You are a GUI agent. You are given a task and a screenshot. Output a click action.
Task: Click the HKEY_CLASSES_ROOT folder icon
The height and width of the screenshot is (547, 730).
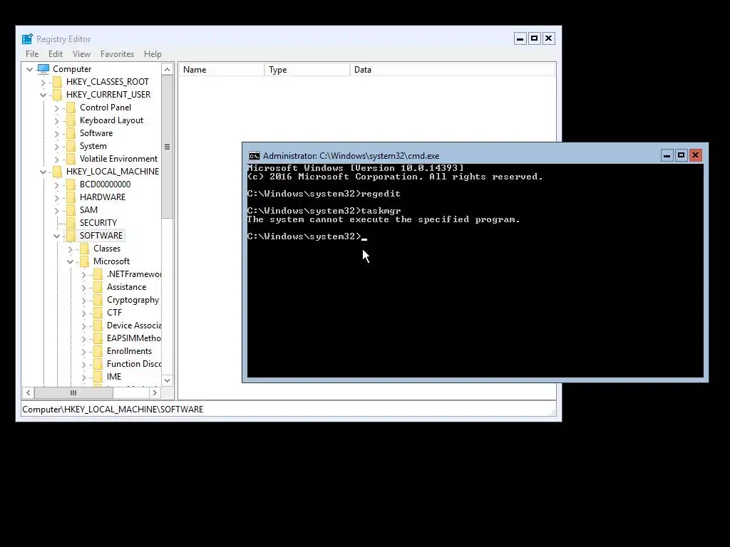(57, 82)
